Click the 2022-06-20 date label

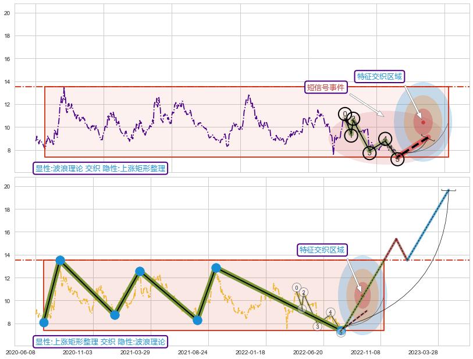(x=308, y=353)
